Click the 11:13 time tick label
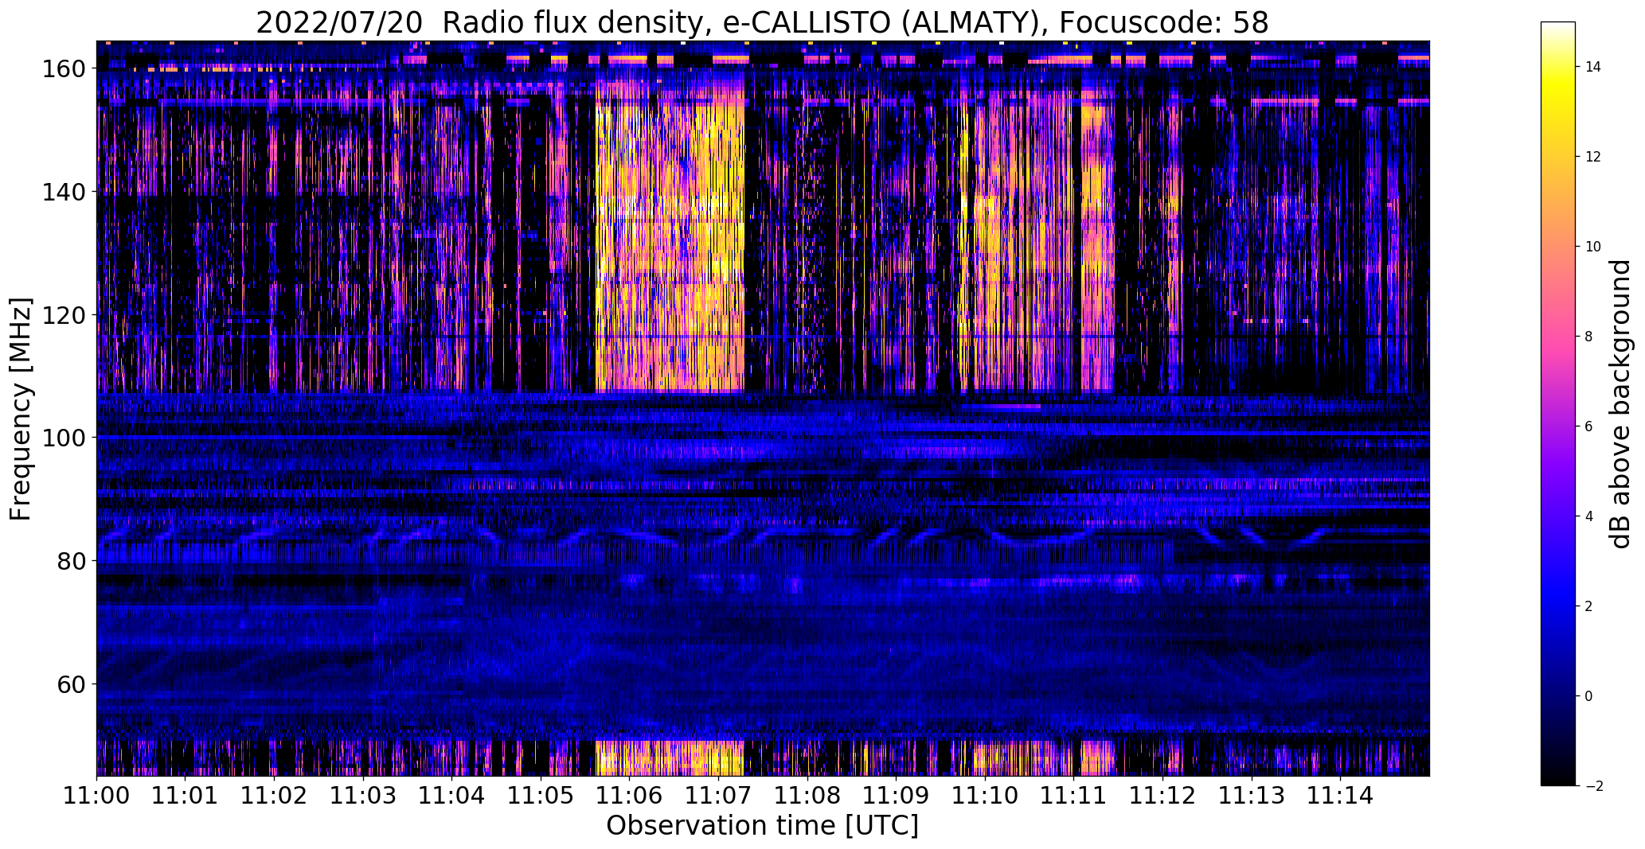This screenshot has height=849, width=1645. (1252, 795)
